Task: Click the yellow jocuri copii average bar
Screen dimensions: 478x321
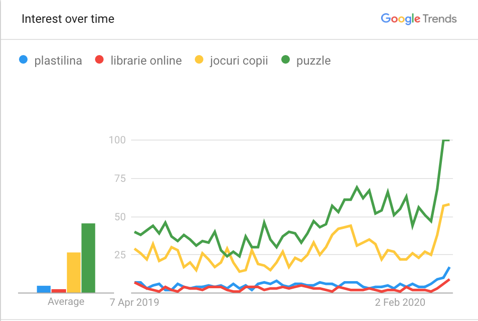Action: coord(74,273)
